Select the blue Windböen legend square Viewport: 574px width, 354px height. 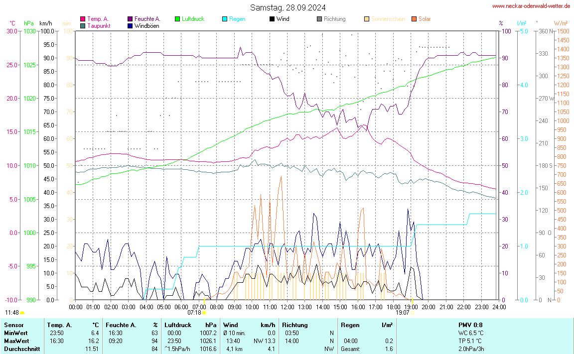(130, 25)
